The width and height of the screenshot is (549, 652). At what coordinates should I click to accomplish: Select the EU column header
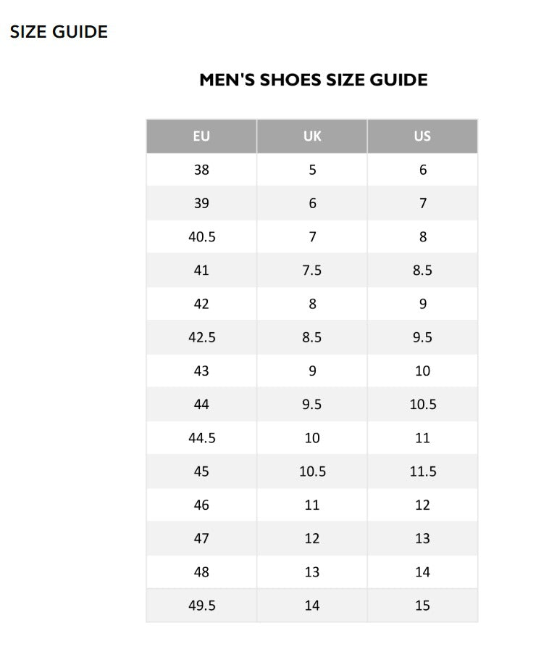pyautogui.click(x=201, y=136)
